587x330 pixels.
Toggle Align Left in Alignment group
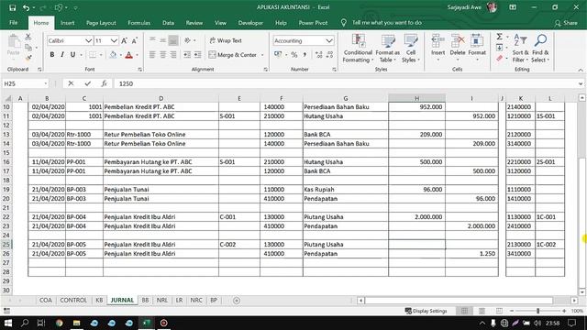tap(152, 55)
